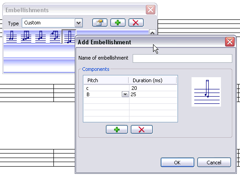Click the Pitch column header
The width and height of the screenshot is (240, 177).
click(106, 80)
